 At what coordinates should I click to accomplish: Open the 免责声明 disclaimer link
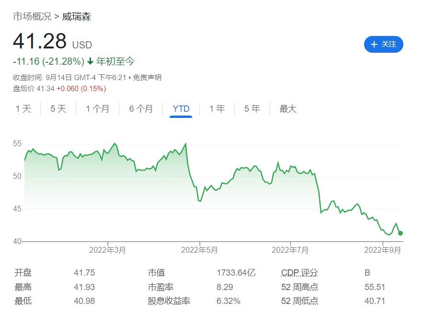[x=147, y=78]
